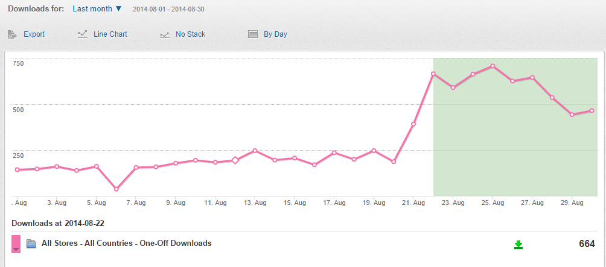Click the Export icon

click(12, 34)
